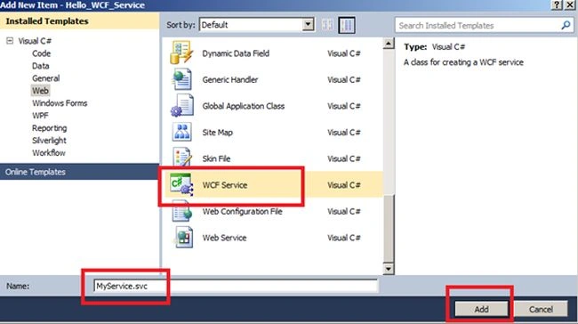Select WPF category in the tree
This screenshot has width=578, height=324.
(40, 116)
